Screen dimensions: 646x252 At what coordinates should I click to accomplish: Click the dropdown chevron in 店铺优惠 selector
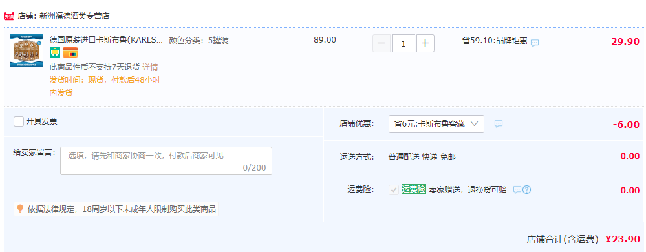[474, 124]
